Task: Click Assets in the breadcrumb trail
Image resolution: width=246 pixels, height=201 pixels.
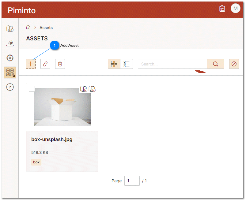Action: coord(46,28)
